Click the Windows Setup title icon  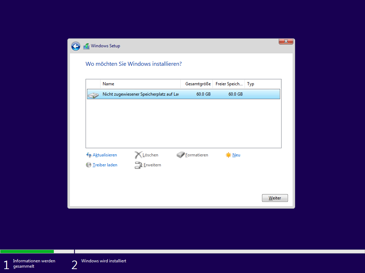86,46
